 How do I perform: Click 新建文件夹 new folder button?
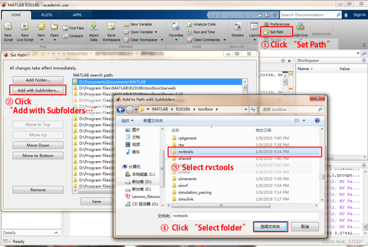[153, 121]
